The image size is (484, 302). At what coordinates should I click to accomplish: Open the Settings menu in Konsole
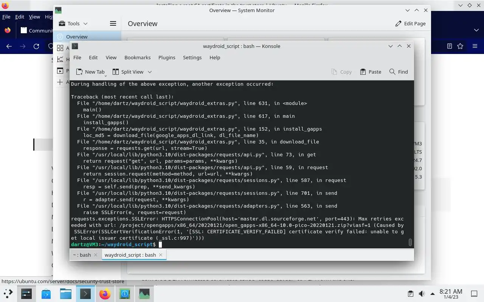[192, 57]
